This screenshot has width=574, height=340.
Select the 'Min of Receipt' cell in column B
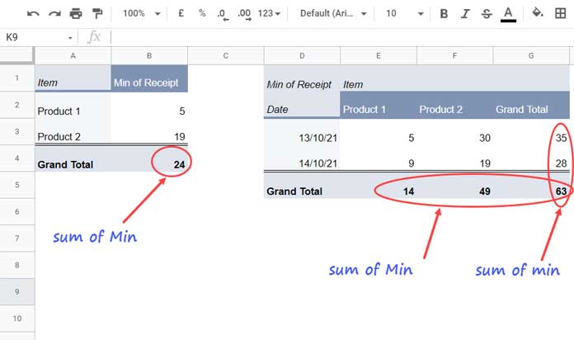tap(149, 78)
